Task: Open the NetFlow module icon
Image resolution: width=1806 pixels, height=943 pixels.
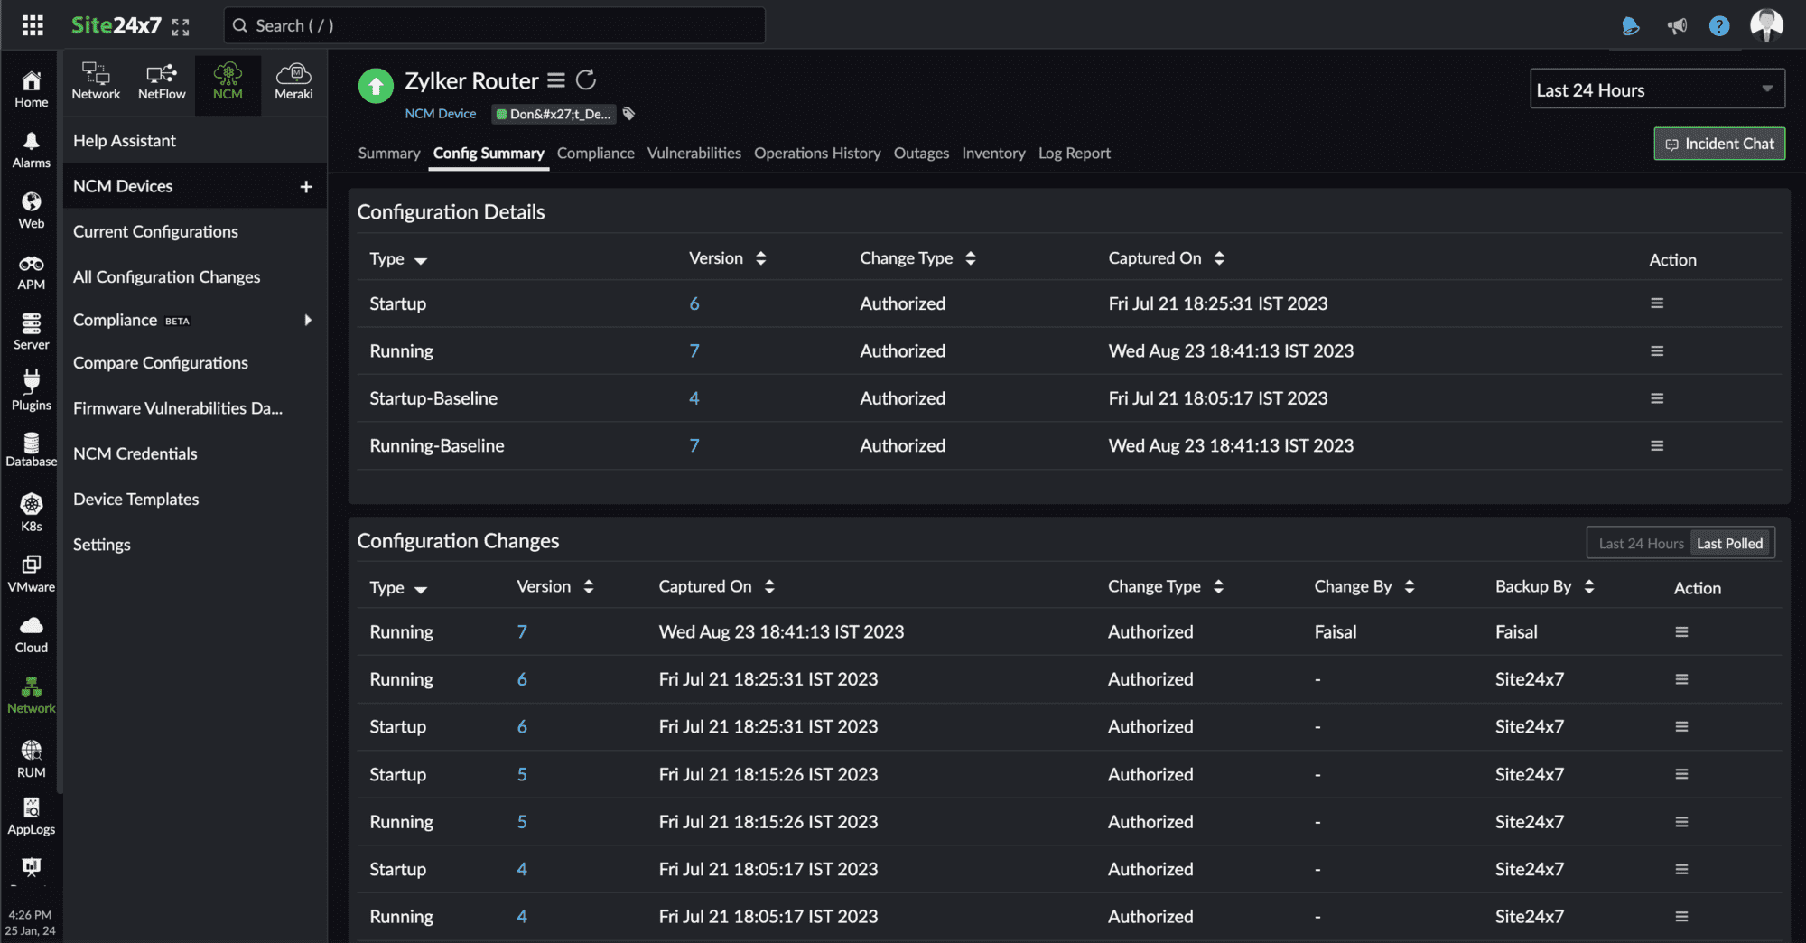Action: coord(162,81)
